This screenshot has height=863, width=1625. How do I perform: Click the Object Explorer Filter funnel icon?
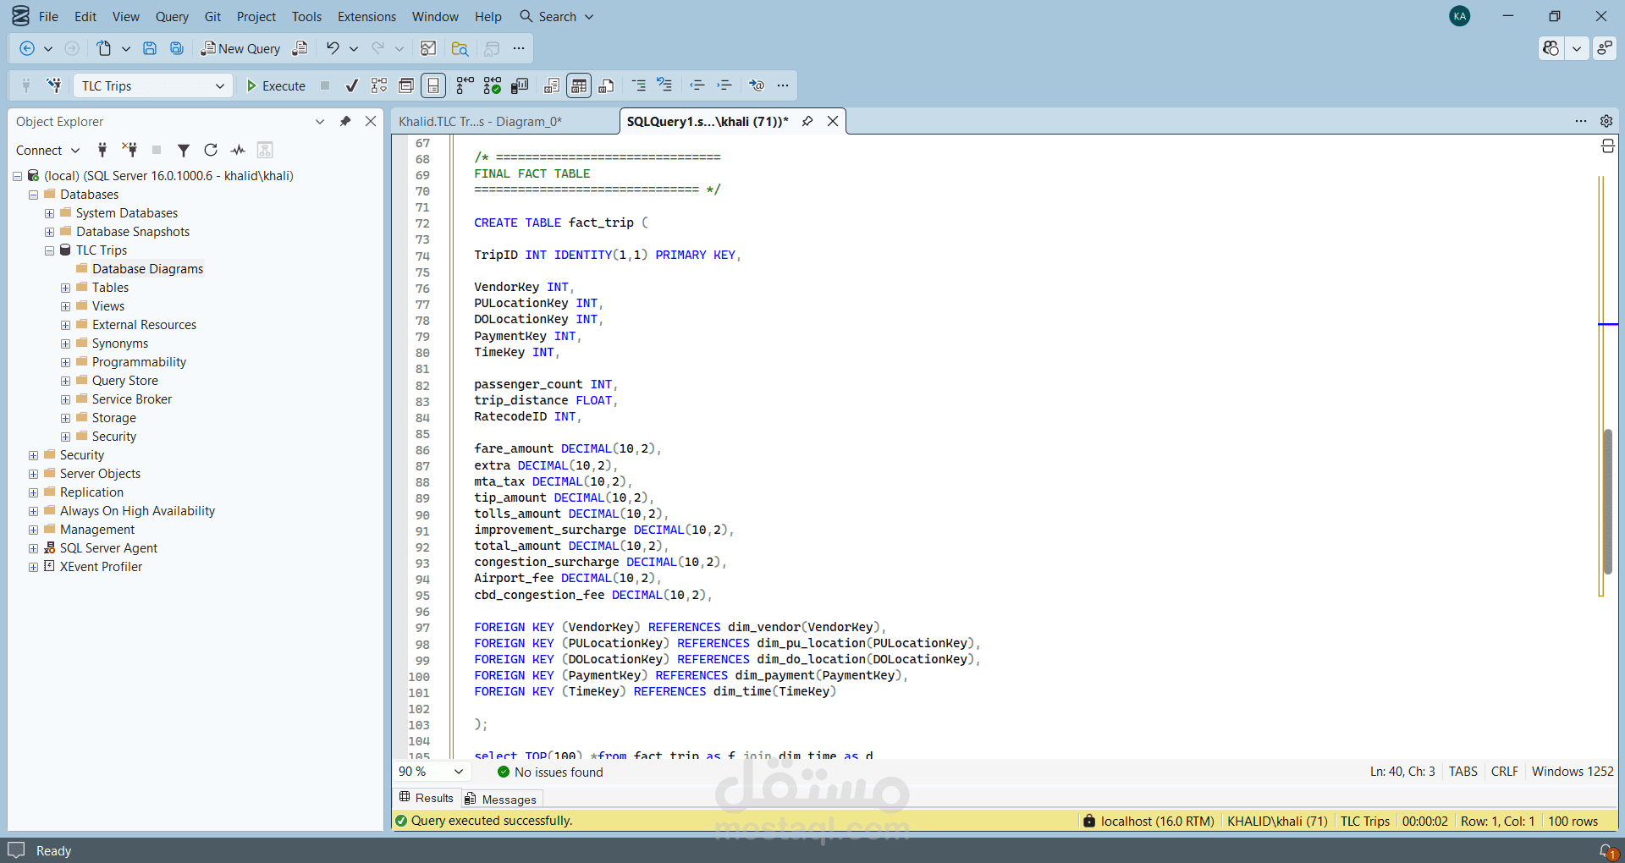(x=184, y=150)
